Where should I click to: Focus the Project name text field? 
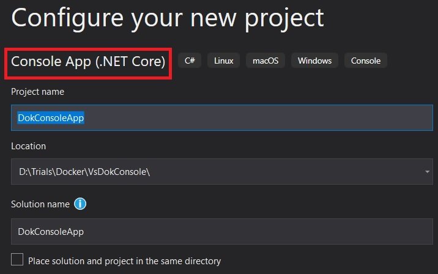click(x=245, y=118)
